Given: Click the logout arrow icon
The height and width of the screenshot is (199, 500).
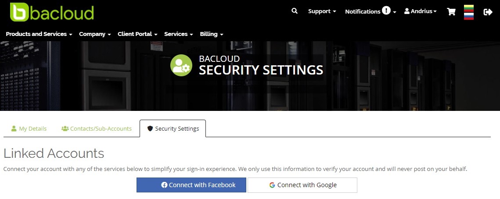Looking at the screenshot, I should tap(488, 12).
